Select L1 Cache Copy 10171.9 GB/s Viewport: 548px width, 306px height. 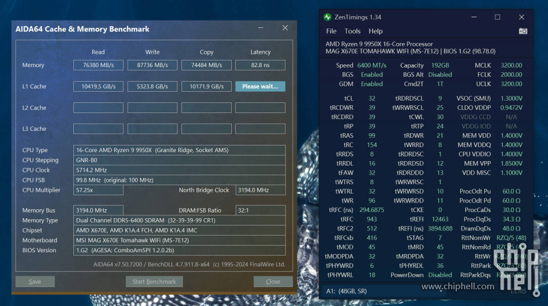tap(206, 86)
